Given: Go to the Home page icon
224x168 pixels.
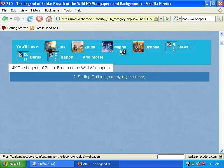Looking at the screenshot, I should point(49,19).
